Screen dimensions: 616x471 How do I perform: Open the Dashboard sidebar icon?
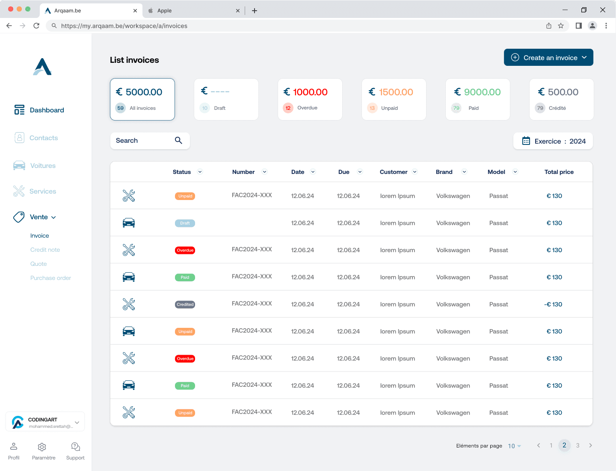[19, 110]
